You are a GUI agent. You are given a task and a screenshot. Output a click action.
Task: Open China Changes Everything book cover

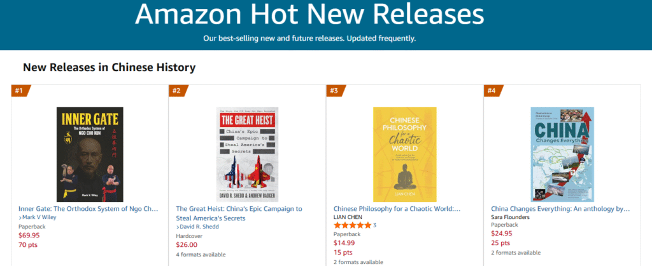pyautogui.click(x=562, y=154)
